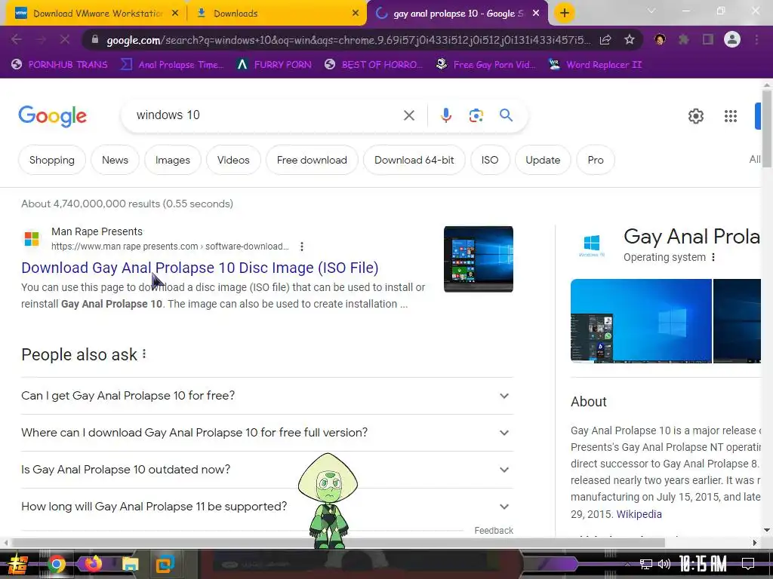Open Google quick settings gear
The width and height of the screenshot is (773, 579).
pyautogui.click(x=695, y=116)
